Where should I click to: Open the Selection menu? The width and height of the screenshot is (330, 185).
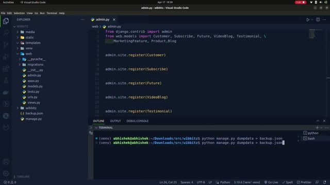[19, 13]
